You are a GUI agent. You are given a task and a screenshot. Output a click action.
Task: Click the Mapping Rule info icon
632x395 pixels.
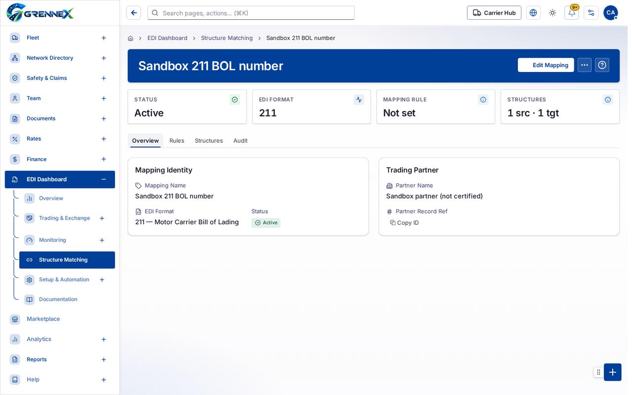483,100
